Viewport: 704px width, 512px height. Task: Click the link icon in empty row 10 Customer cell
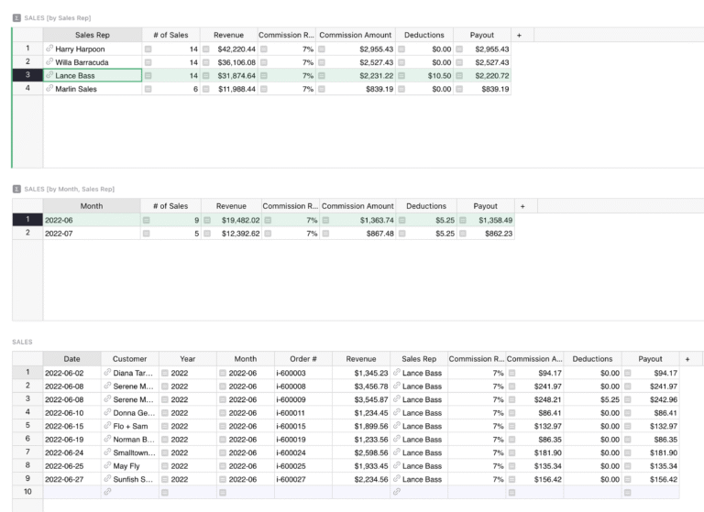click(107, 492)
